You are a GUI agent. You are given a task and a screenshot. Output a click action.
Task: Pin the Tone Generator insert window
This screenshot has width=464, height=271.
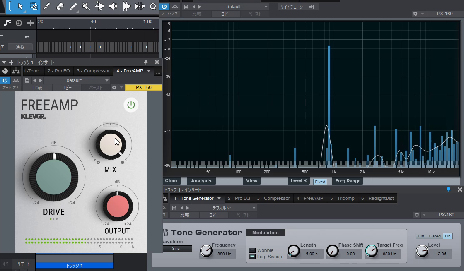[x=449, y=189]
